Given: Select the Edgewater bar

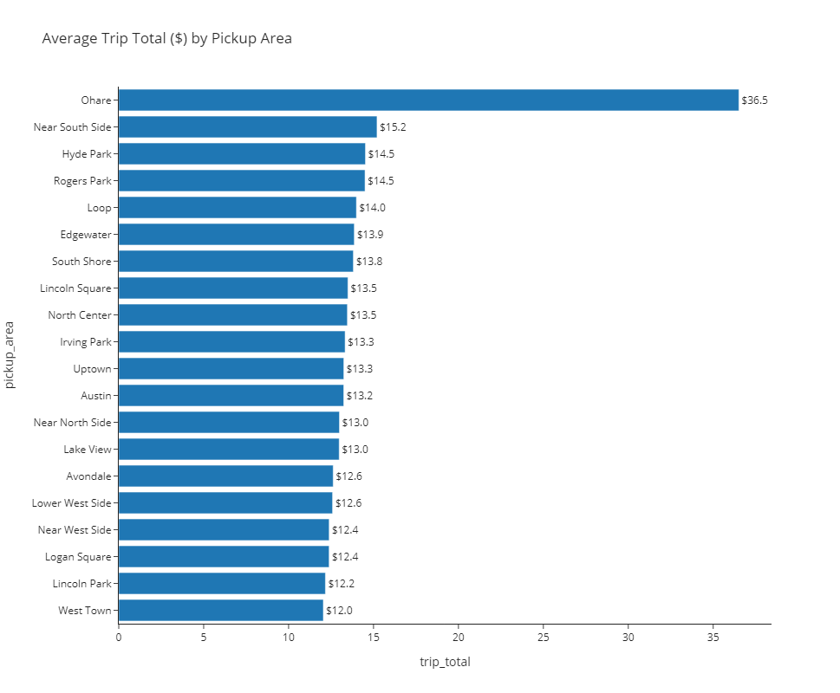Looking at the screenshot, I should [236, 235].
